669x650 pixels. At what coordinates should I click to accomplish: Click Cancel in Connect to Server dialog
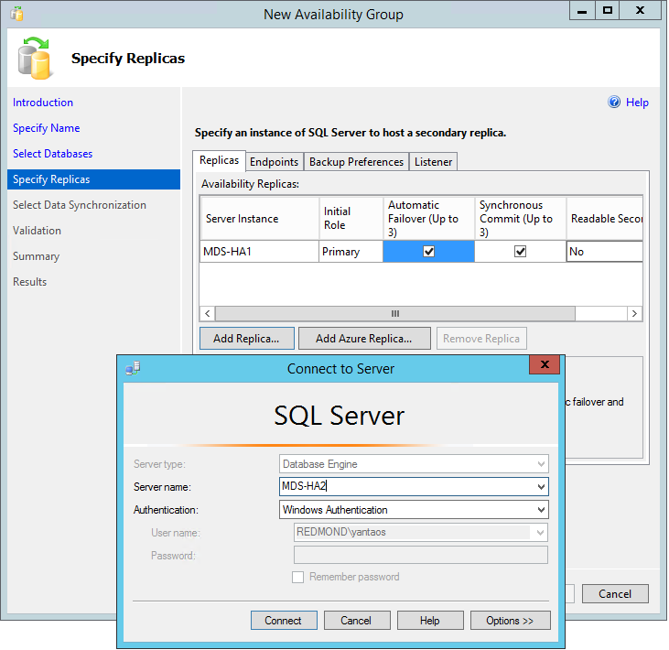(357, 620)
